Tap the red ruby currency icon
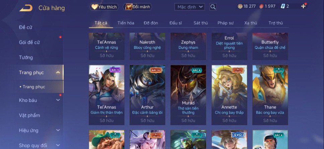Screen dimensions: 324x149 coord(261,6)
